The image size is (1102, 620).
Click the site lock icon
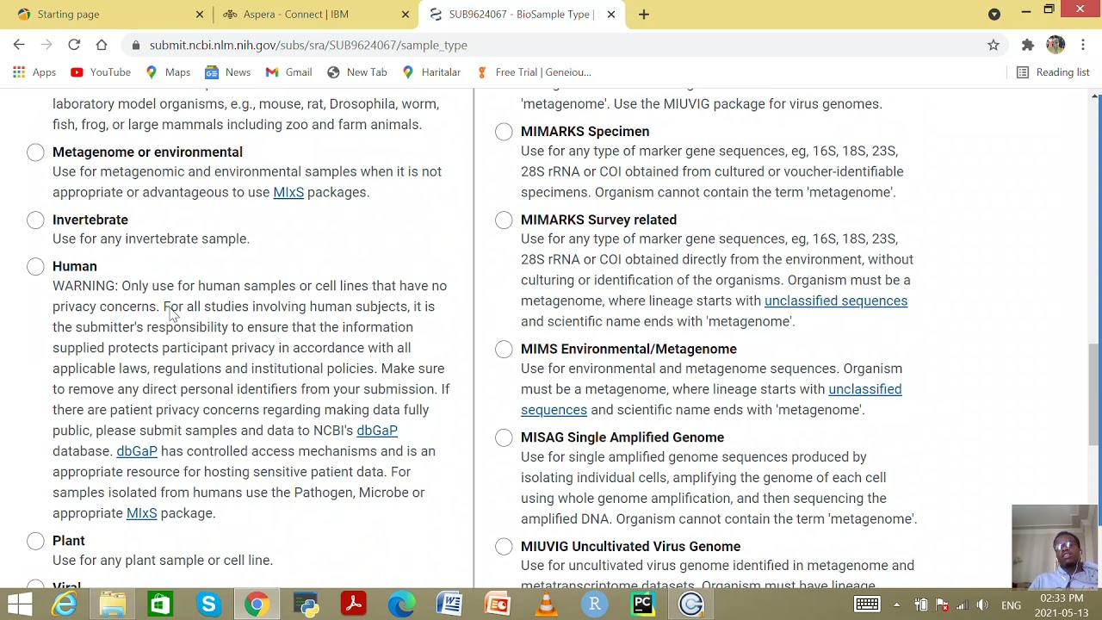pos(134,45)
